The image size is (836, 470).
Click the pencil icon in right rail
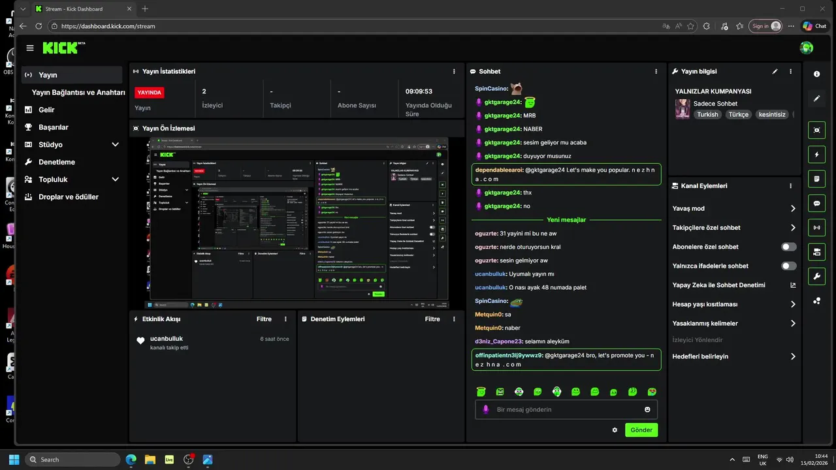(816, 99)
